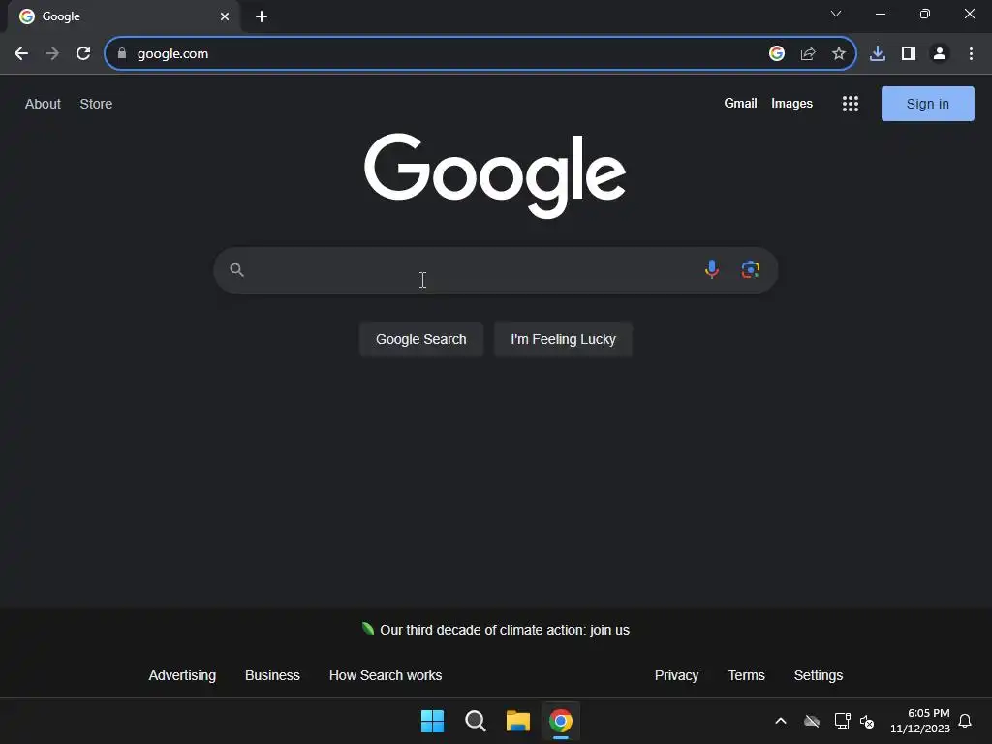992x744 pixels.
Task: Open the Google apps grid icon
Action: pyautogui.click(x=851, y=104)
